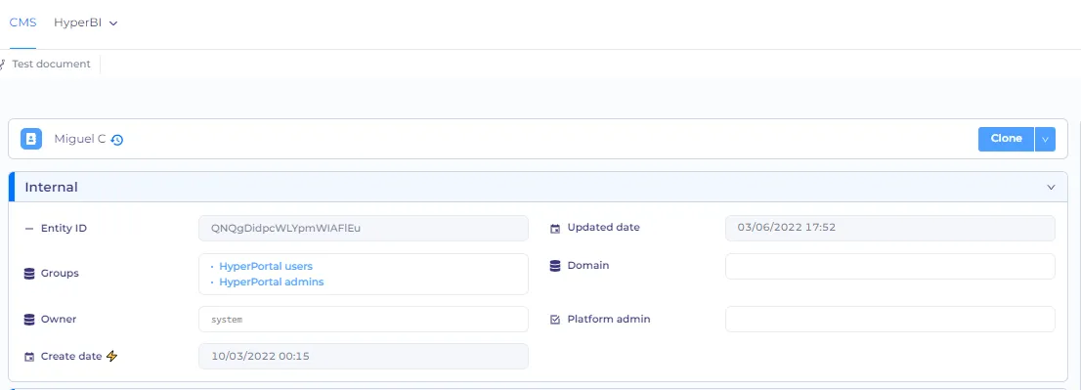
Task: Click the Owner label
Action: [59, 320]
